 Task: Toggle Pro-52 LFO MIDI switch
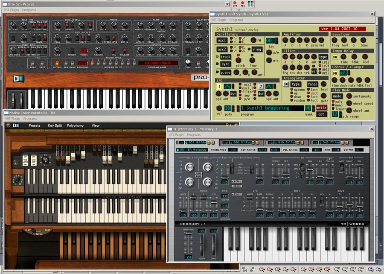pyautogui.click(x=13, y=38)
